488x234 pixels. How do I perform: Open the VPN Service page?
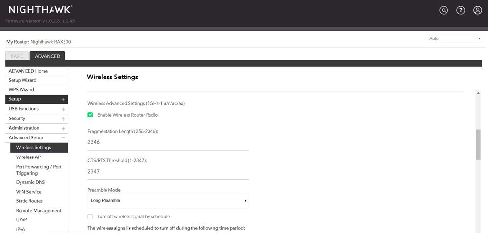[29, 192]
